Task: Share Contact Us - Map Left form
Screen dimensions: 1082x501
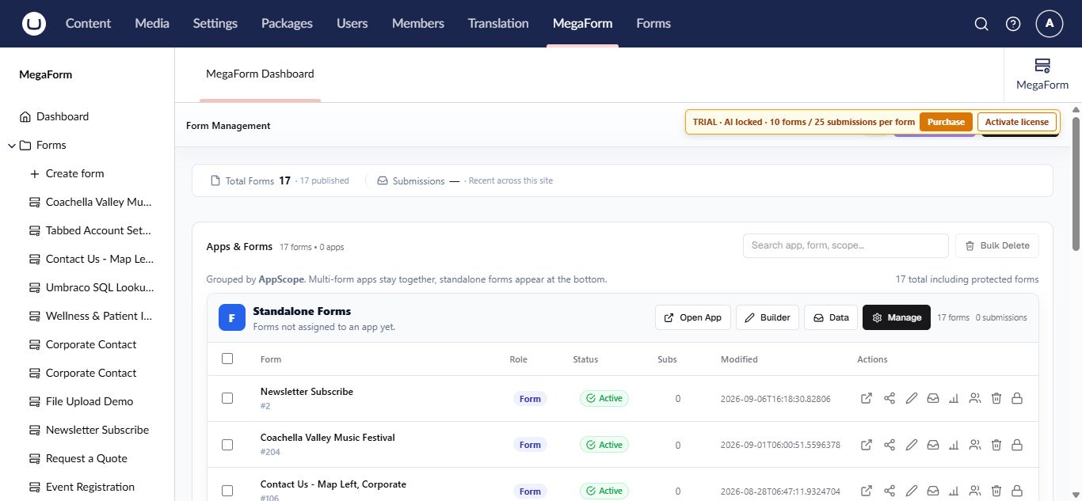Action: pos(890,491)
